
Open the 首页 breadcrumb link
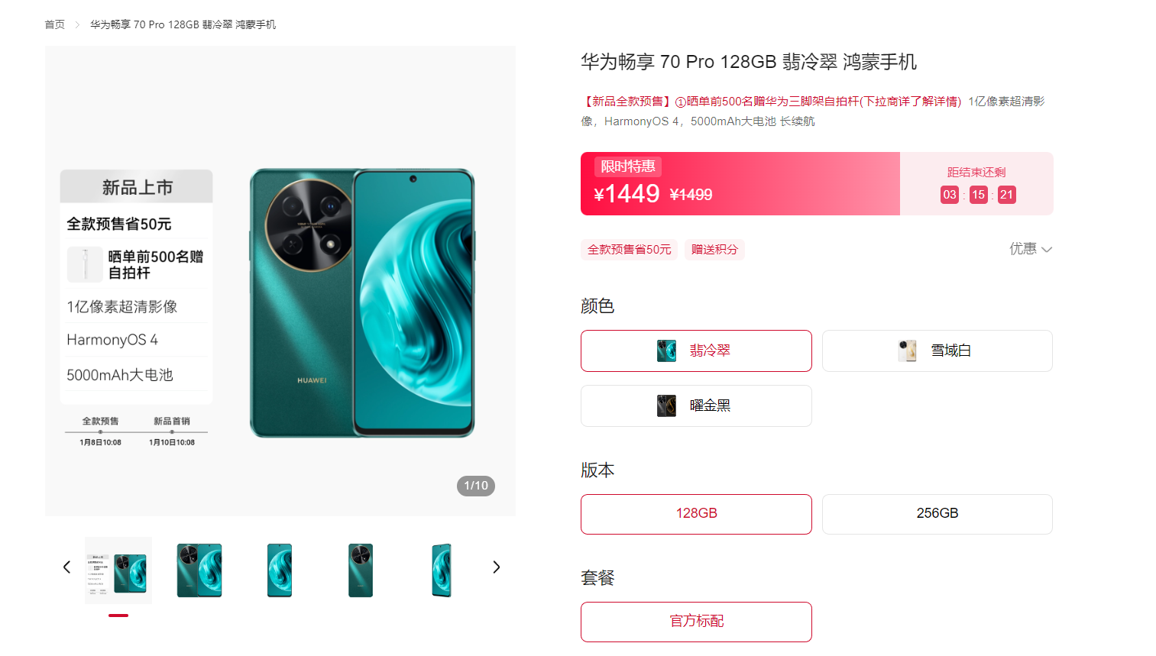tap(55, 24)
